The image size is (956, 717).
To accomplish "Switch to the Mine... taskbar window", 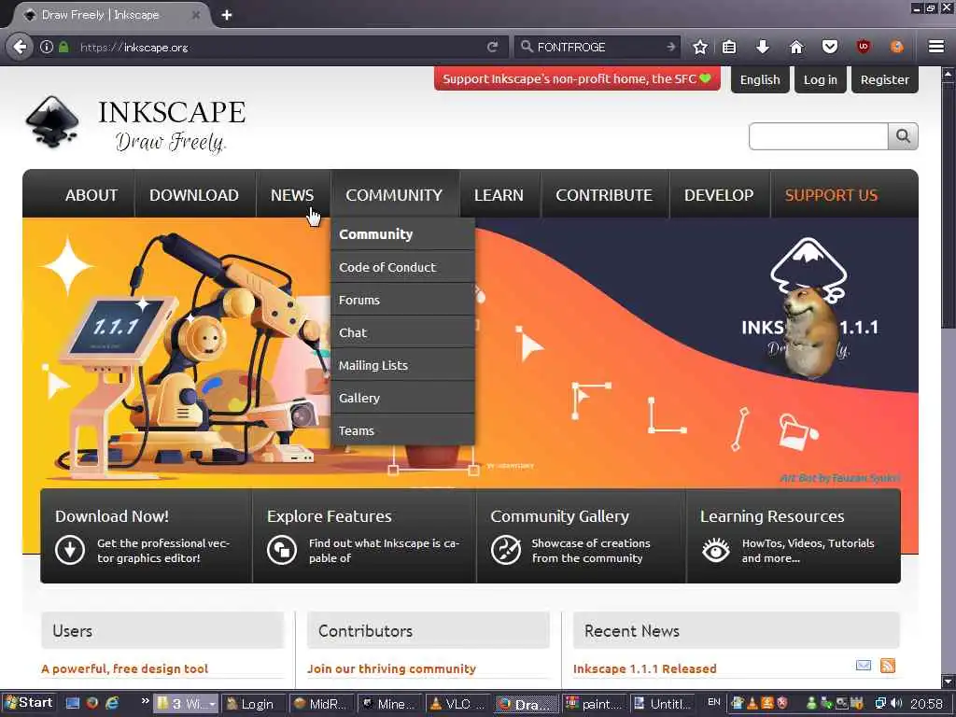I will [x=389, y=704].
